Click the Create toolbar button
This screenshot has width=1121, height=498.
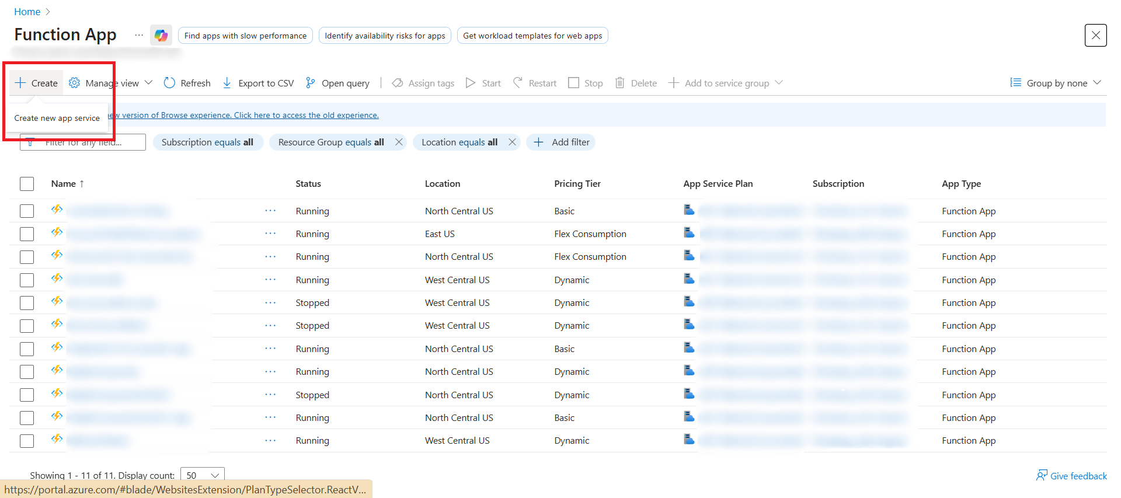click(36, 83)
